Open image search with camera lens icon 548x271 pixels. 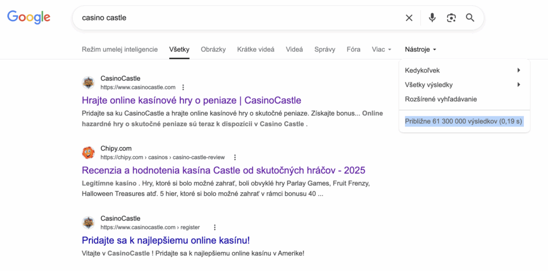[x=451, y=18]
